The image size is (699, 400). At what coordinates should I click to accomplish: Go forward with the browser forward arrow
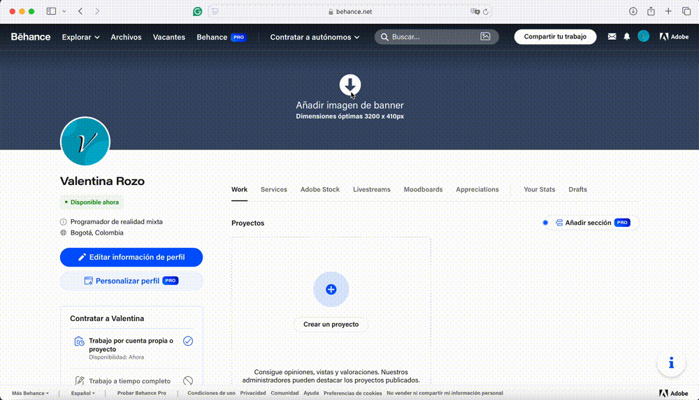tap(97, 11)
